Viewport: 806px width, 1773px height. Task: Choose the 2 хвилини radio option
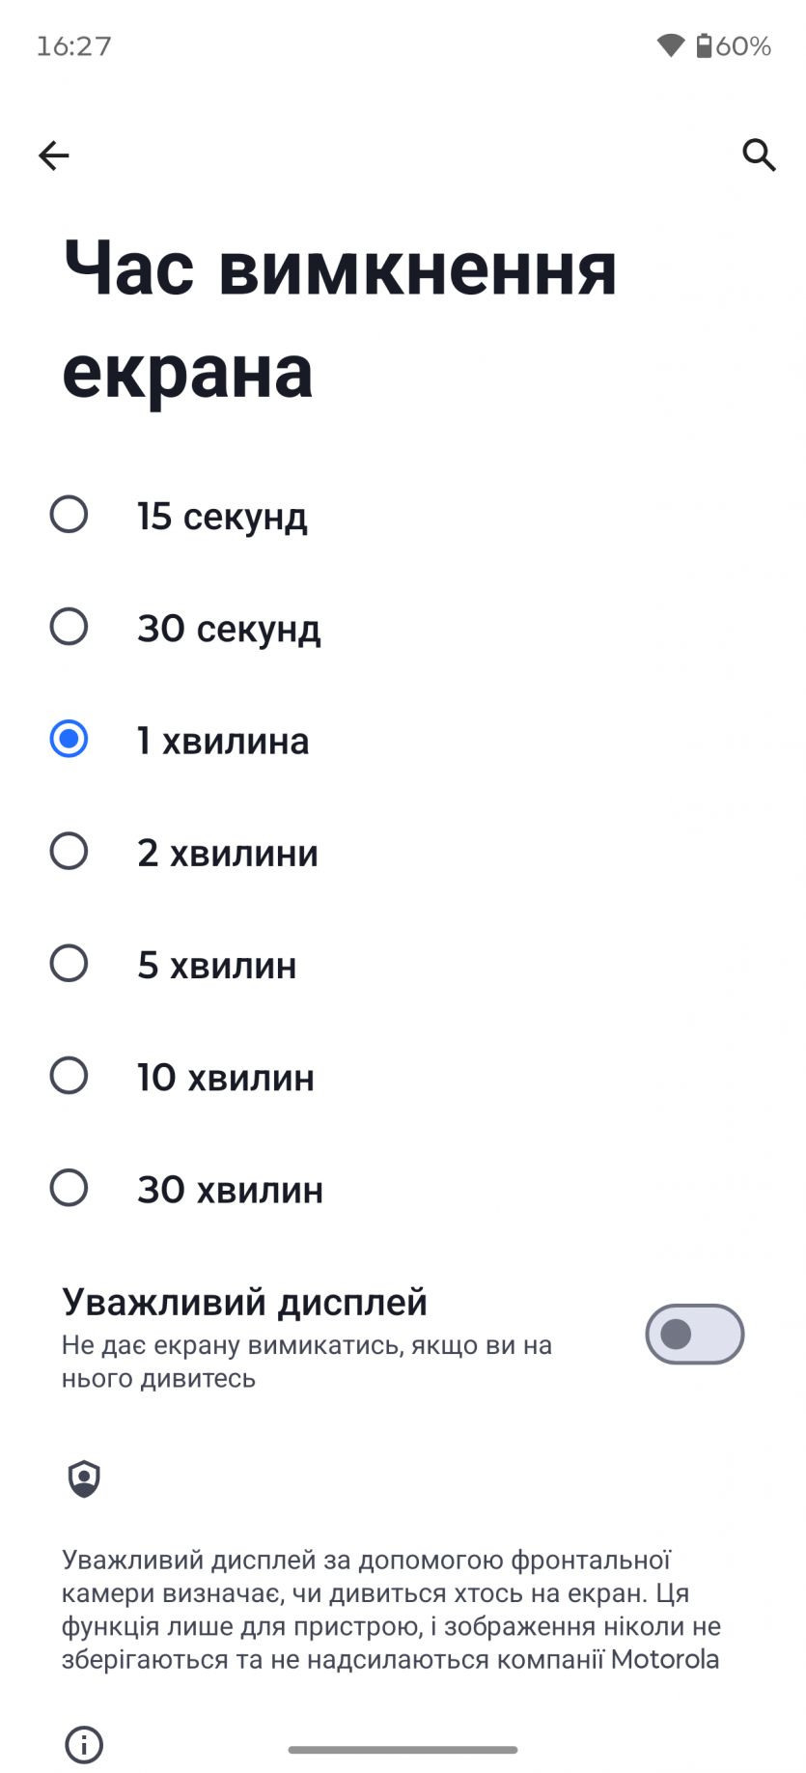click(69, 852)
